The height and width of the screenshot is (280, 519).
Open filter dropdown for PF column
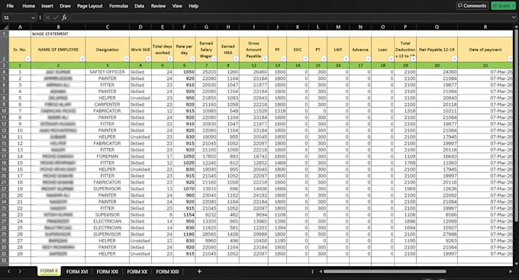[x=283, y=59]
